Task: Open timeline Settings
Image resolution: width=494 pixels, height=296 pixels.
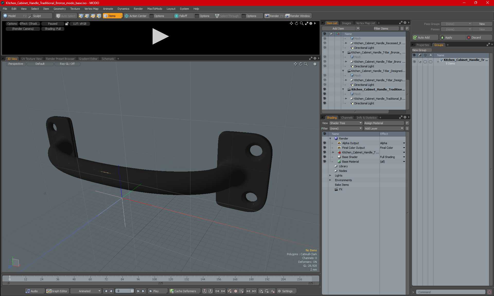Action: coord(286,291)
